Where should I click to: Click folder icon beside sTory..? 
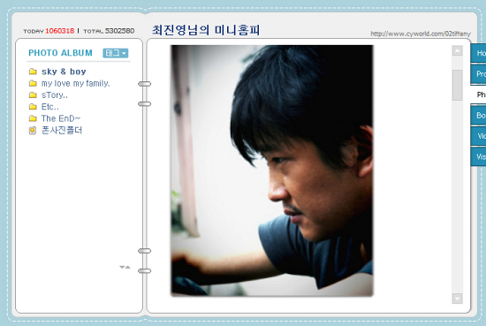[33, 95]
